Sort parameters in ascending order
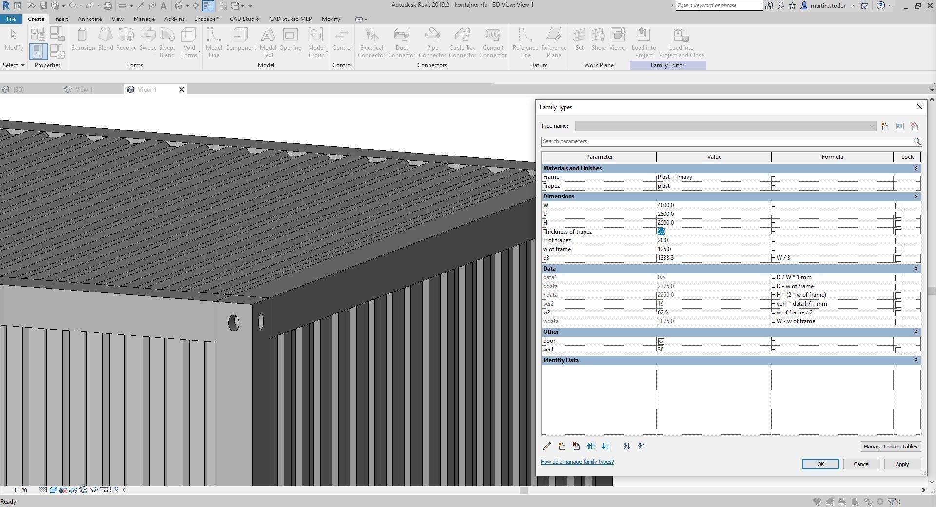Image resolution: width=936 pixels, height=507 pixels. click(626, 446)
